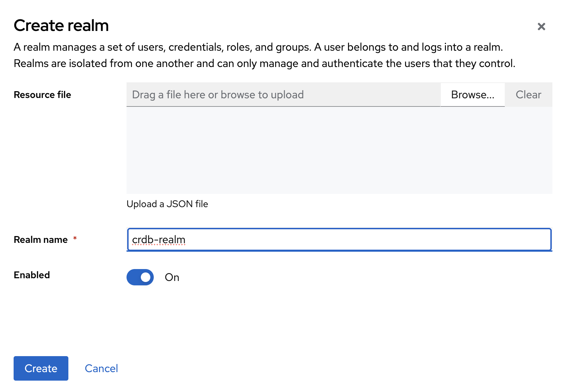The image size is (566, 383).
Task: Click the 'Enabled' field label
Action: pos(32,275)
